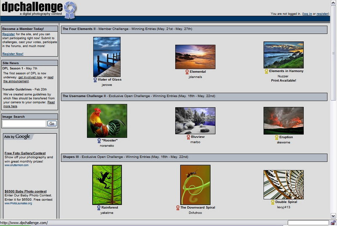Click Eruption photo title

[x=286, y=137]
